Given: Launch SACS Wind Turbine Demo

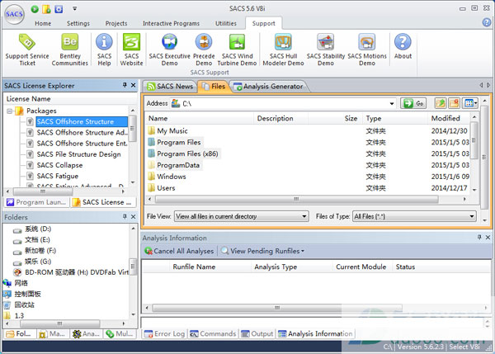Looking at the screenshot, I should 237,50.
